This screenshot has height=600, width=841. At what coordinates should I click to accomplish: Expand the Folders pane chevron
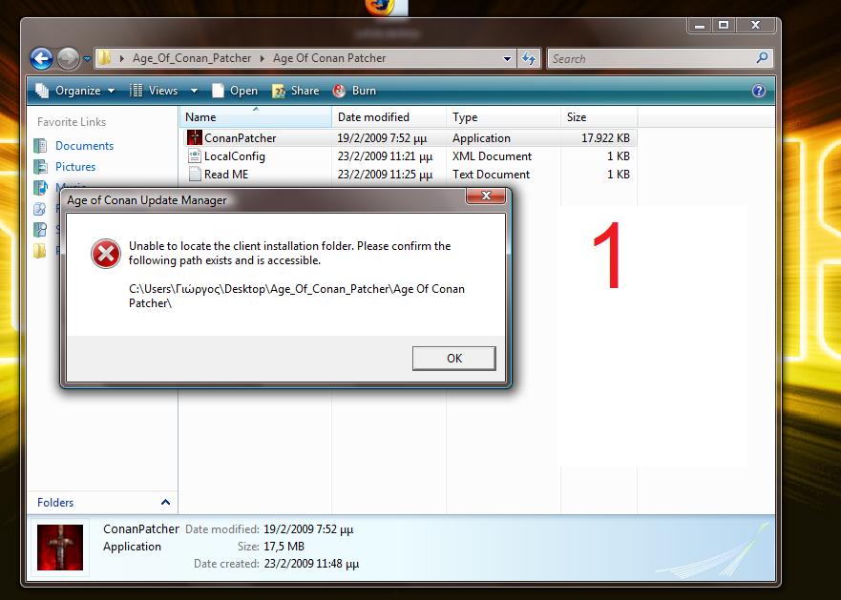click(165, 503)
